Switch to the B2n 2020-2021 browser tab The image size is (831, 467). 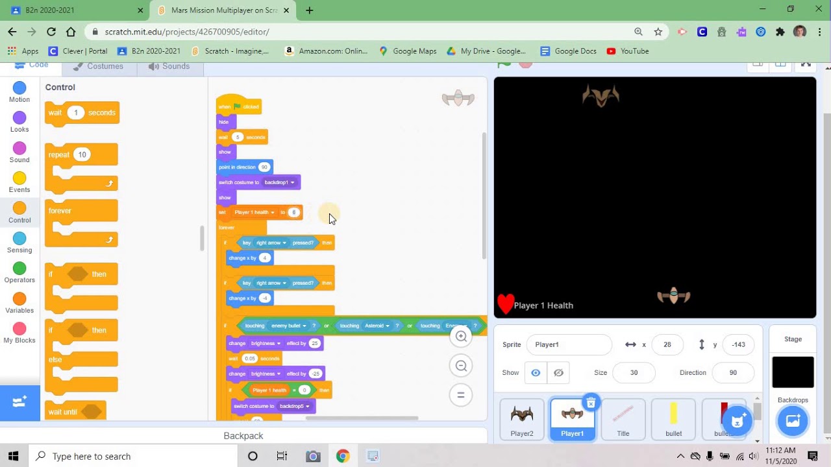75,10
